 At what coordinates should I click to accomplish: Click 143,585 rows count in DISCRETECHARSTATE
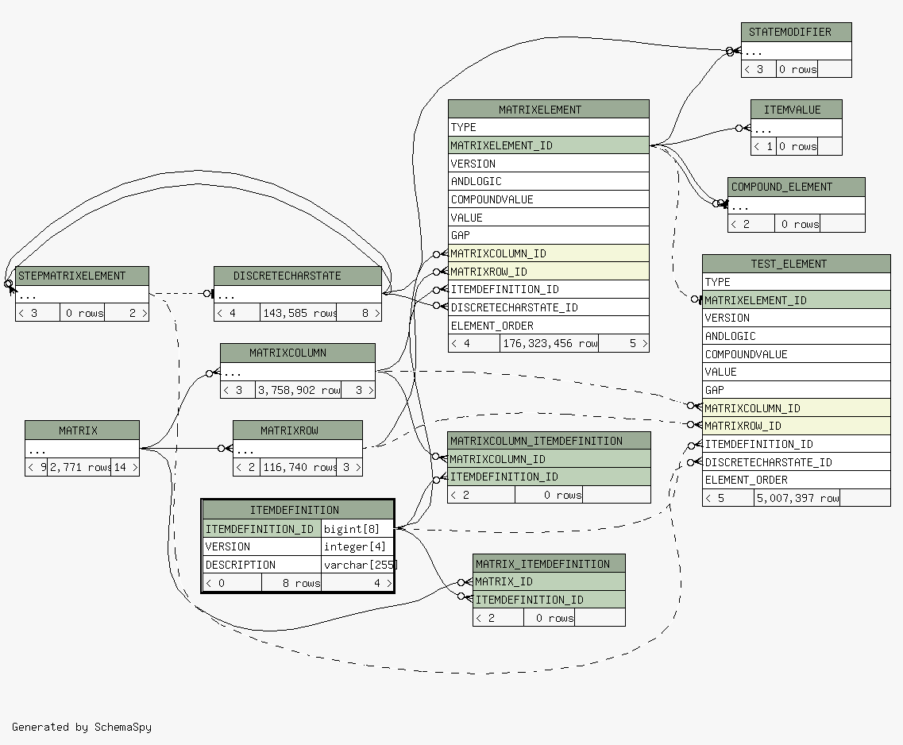pos(299,313)
